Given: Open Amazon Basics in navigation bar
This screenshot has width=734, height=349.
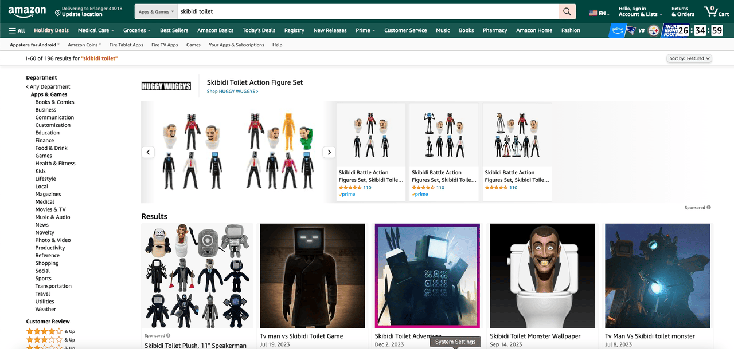Looking at the screenshot, I should tap(216, 30).
